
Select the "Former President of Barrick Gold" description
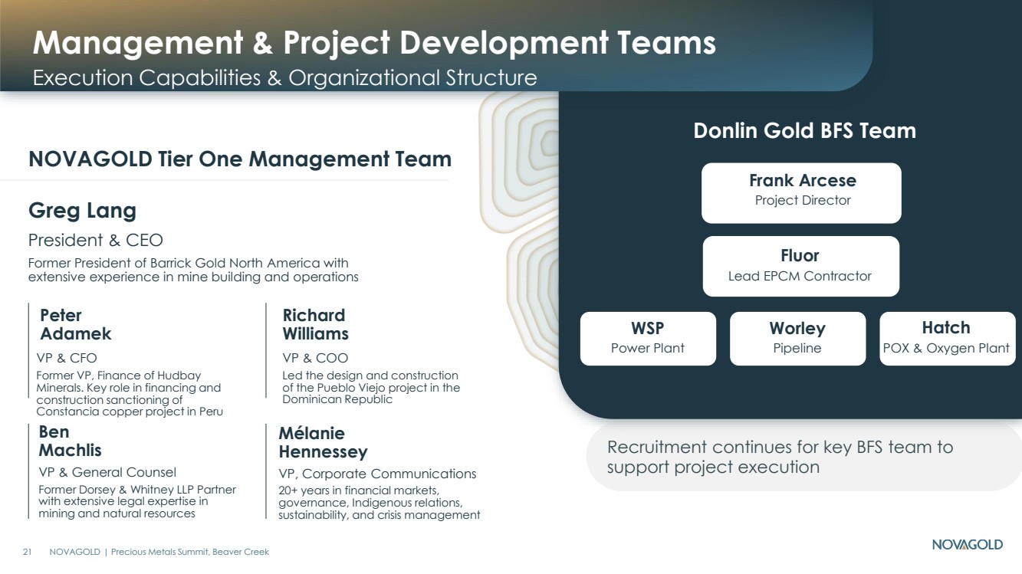193,270
